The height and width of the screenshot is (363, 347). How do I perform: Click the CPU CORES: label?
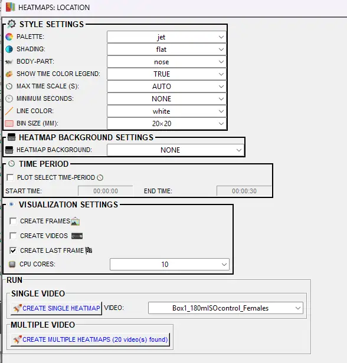pyautogui.click(x=37, y=264)
